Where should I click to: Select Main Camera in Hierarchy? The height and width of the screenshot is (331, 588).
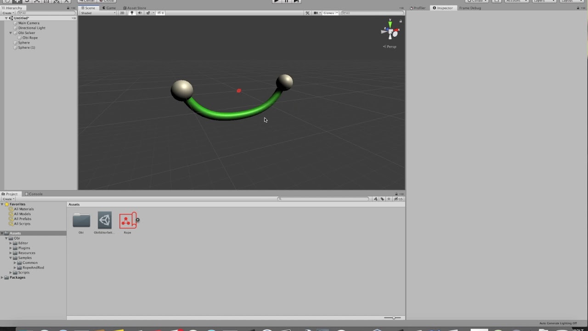point(28,23)
